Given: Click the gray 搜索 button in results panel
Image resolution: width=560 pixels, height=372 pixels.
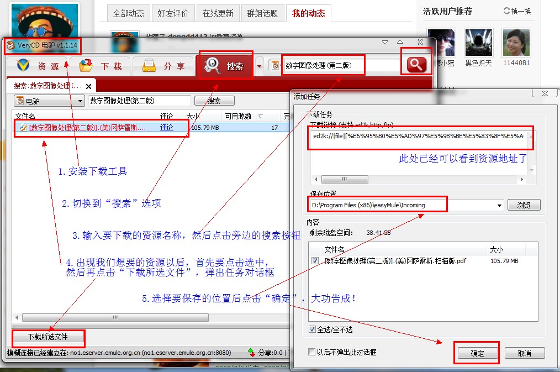Looking at the screenshot, I should pos(214,101).
